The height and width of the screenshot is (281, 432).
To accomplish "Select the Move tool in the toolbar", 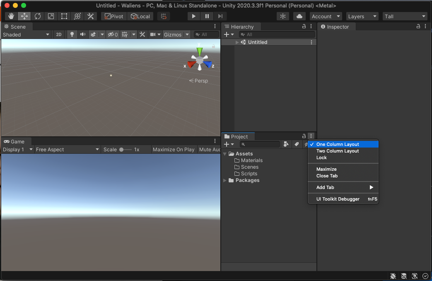I will click(24, 16).
